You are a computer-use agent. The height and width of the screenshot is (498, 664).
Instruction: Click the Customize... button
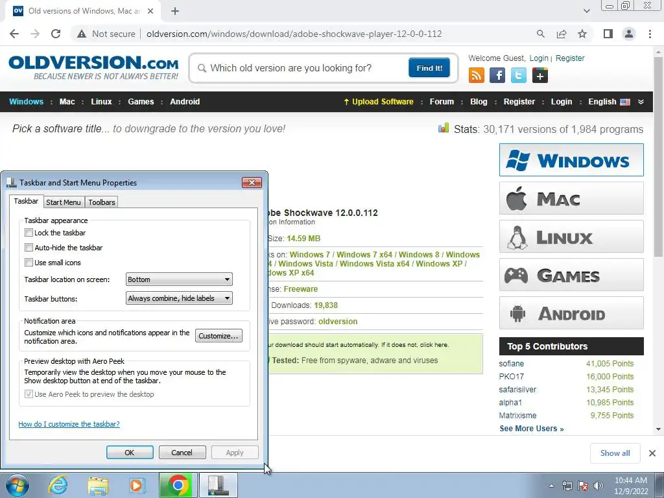219,336
